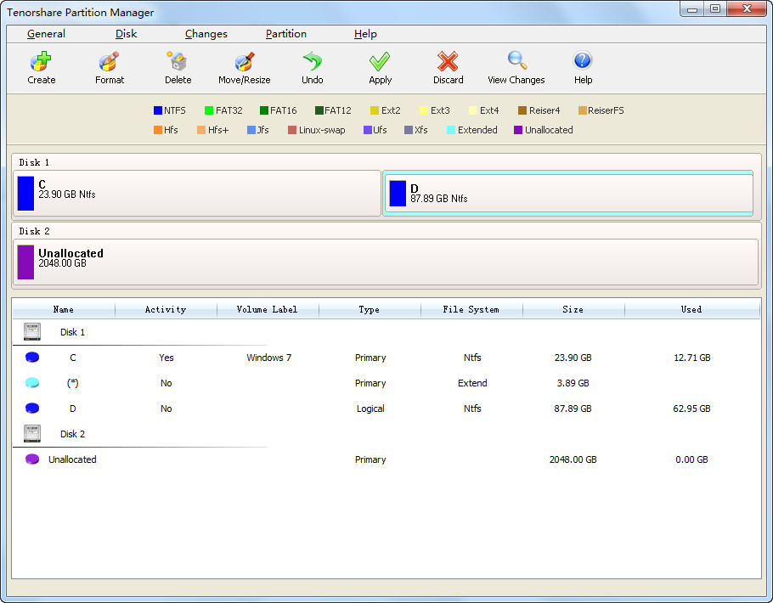Select the Windows 7 C partition row
773x603 pixels.
pyautogui.click(x=268, y=358)
